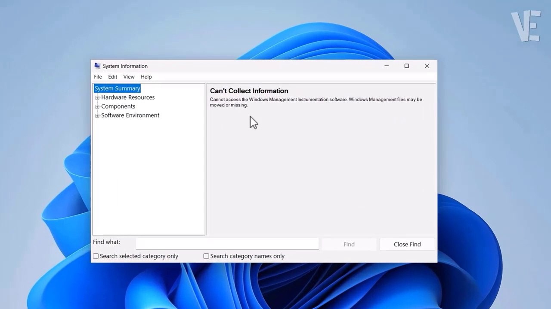Enable Search selected category only
551x309 pixels.
(x=96, y=256)
